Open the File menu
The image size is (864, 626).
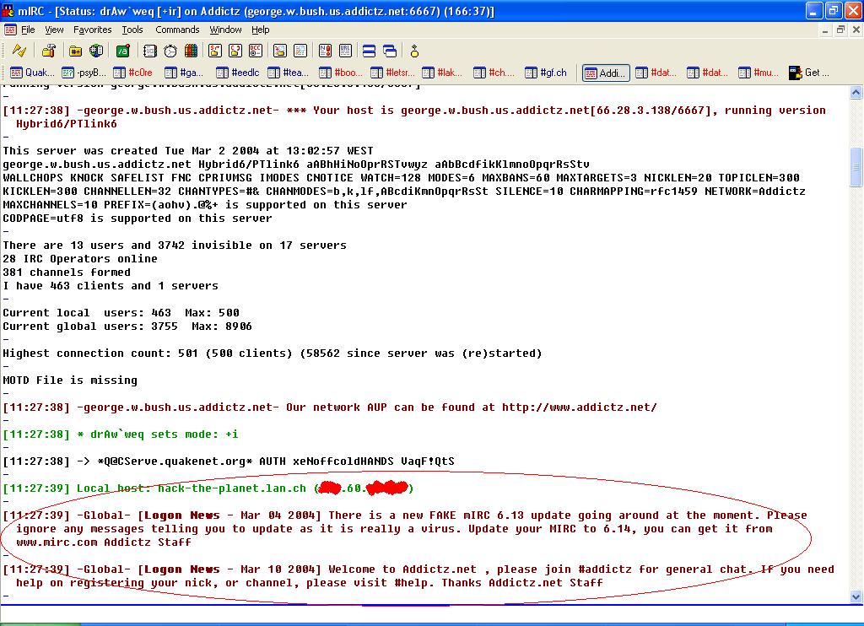(x=28, y=30)
